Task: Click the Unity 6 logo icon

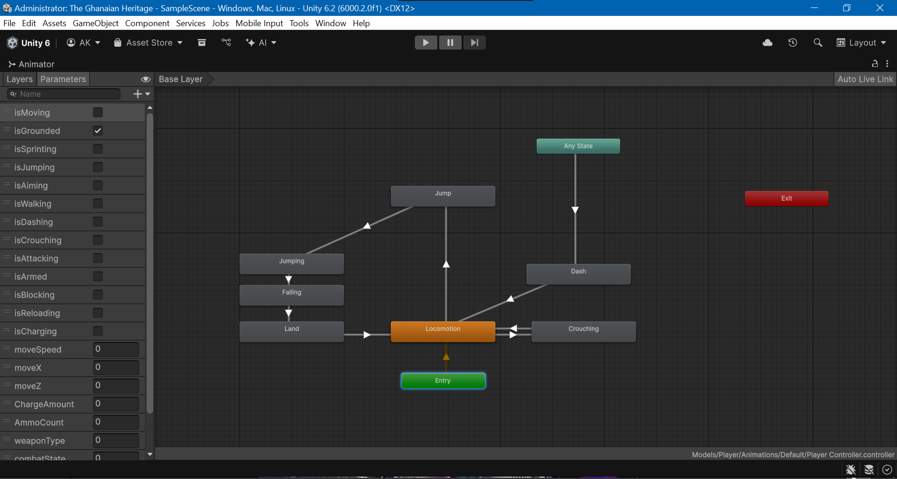Action: pyautogui.click(x=13, y=43)
